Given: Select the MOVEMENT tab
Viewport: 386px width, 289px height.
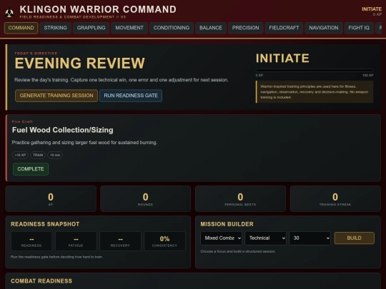Looking at the screenshot, I should pos(129,28).
